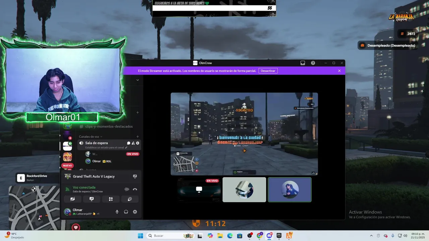
Task: Deafen audio with the headphones icon
Action: pyautogui.click(x=126, y=212)
